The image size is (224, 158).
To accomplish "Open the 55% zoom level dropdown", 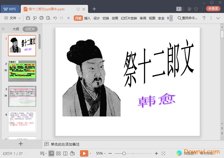I will [x=101, y=153].
